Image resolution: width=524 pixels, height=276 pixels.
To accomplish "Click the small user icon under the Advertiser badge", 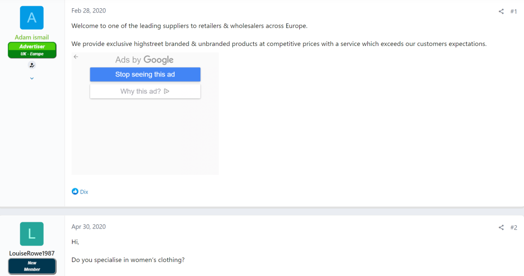I will [x=32, y=65].
